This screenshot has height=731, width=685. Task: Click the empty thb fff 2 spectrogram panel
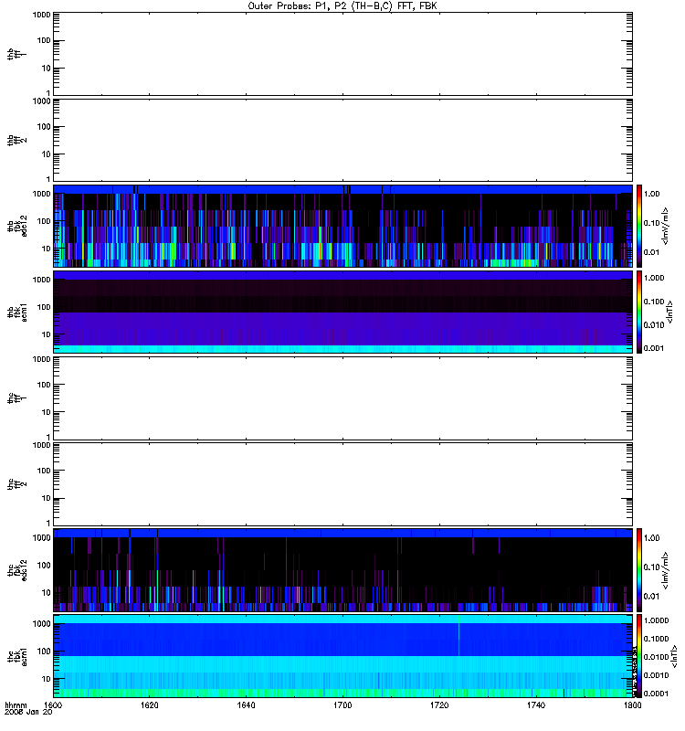click(343, 140)
